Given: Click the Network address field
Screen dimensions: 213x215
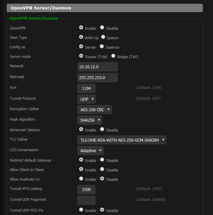Looking at the screenshot, I should tap(97, 67).
